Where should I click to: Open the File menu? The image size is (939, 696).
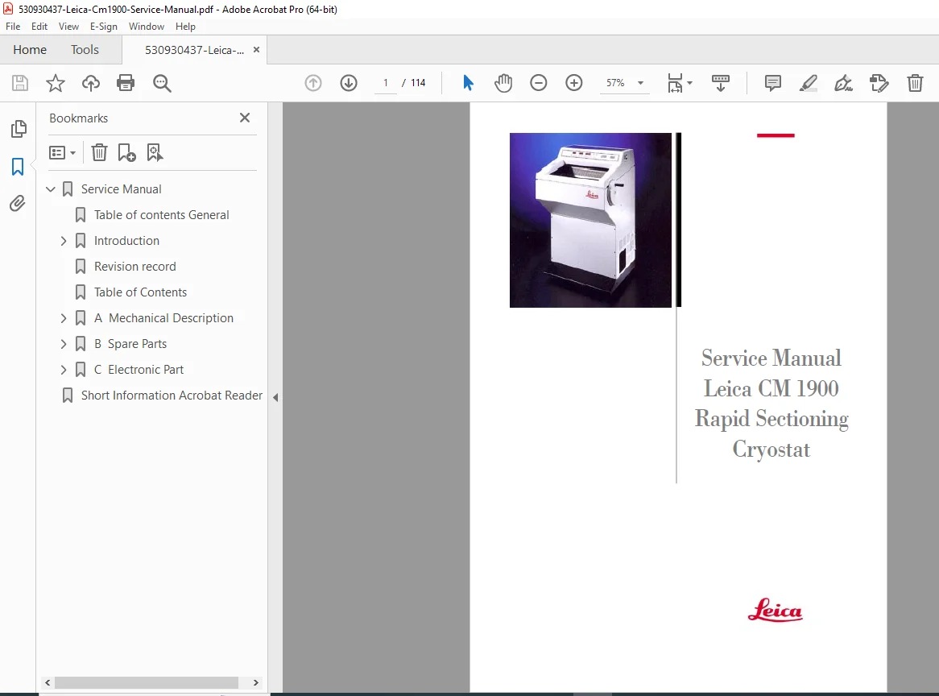pyautogui.click(x=13, y=27)
